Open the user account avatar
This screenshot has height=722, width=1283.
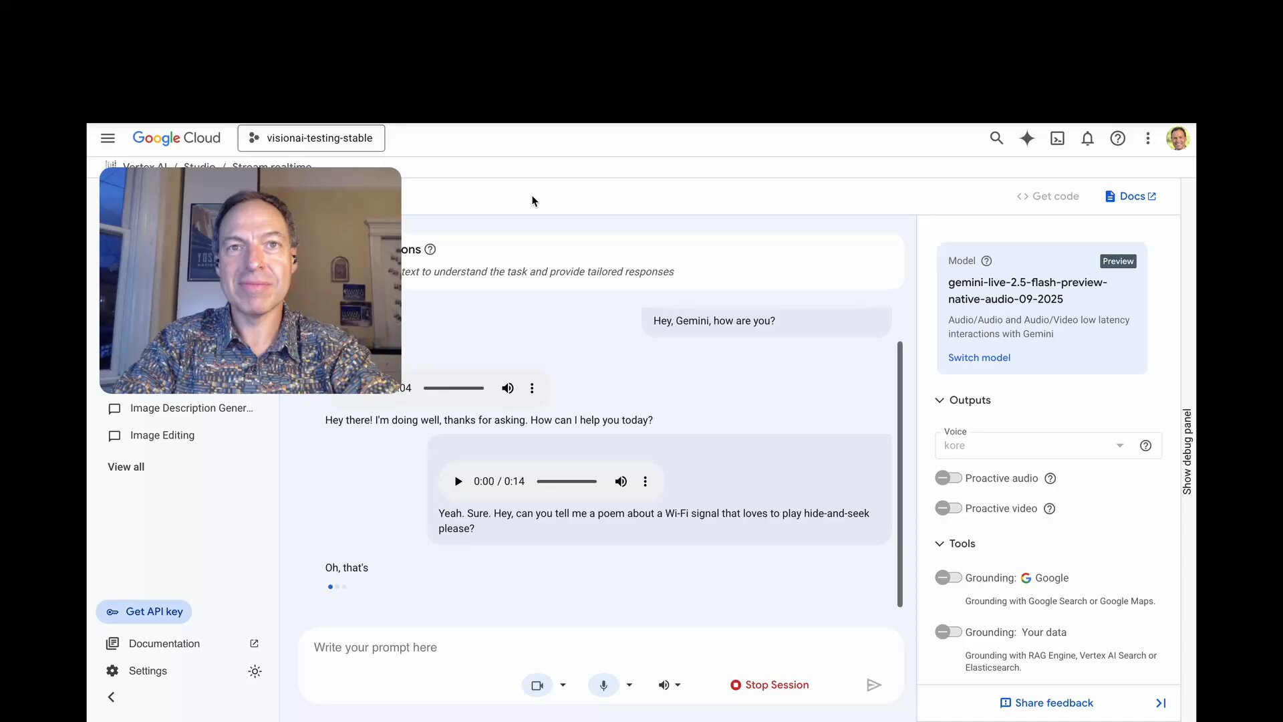coord(1177,138)
